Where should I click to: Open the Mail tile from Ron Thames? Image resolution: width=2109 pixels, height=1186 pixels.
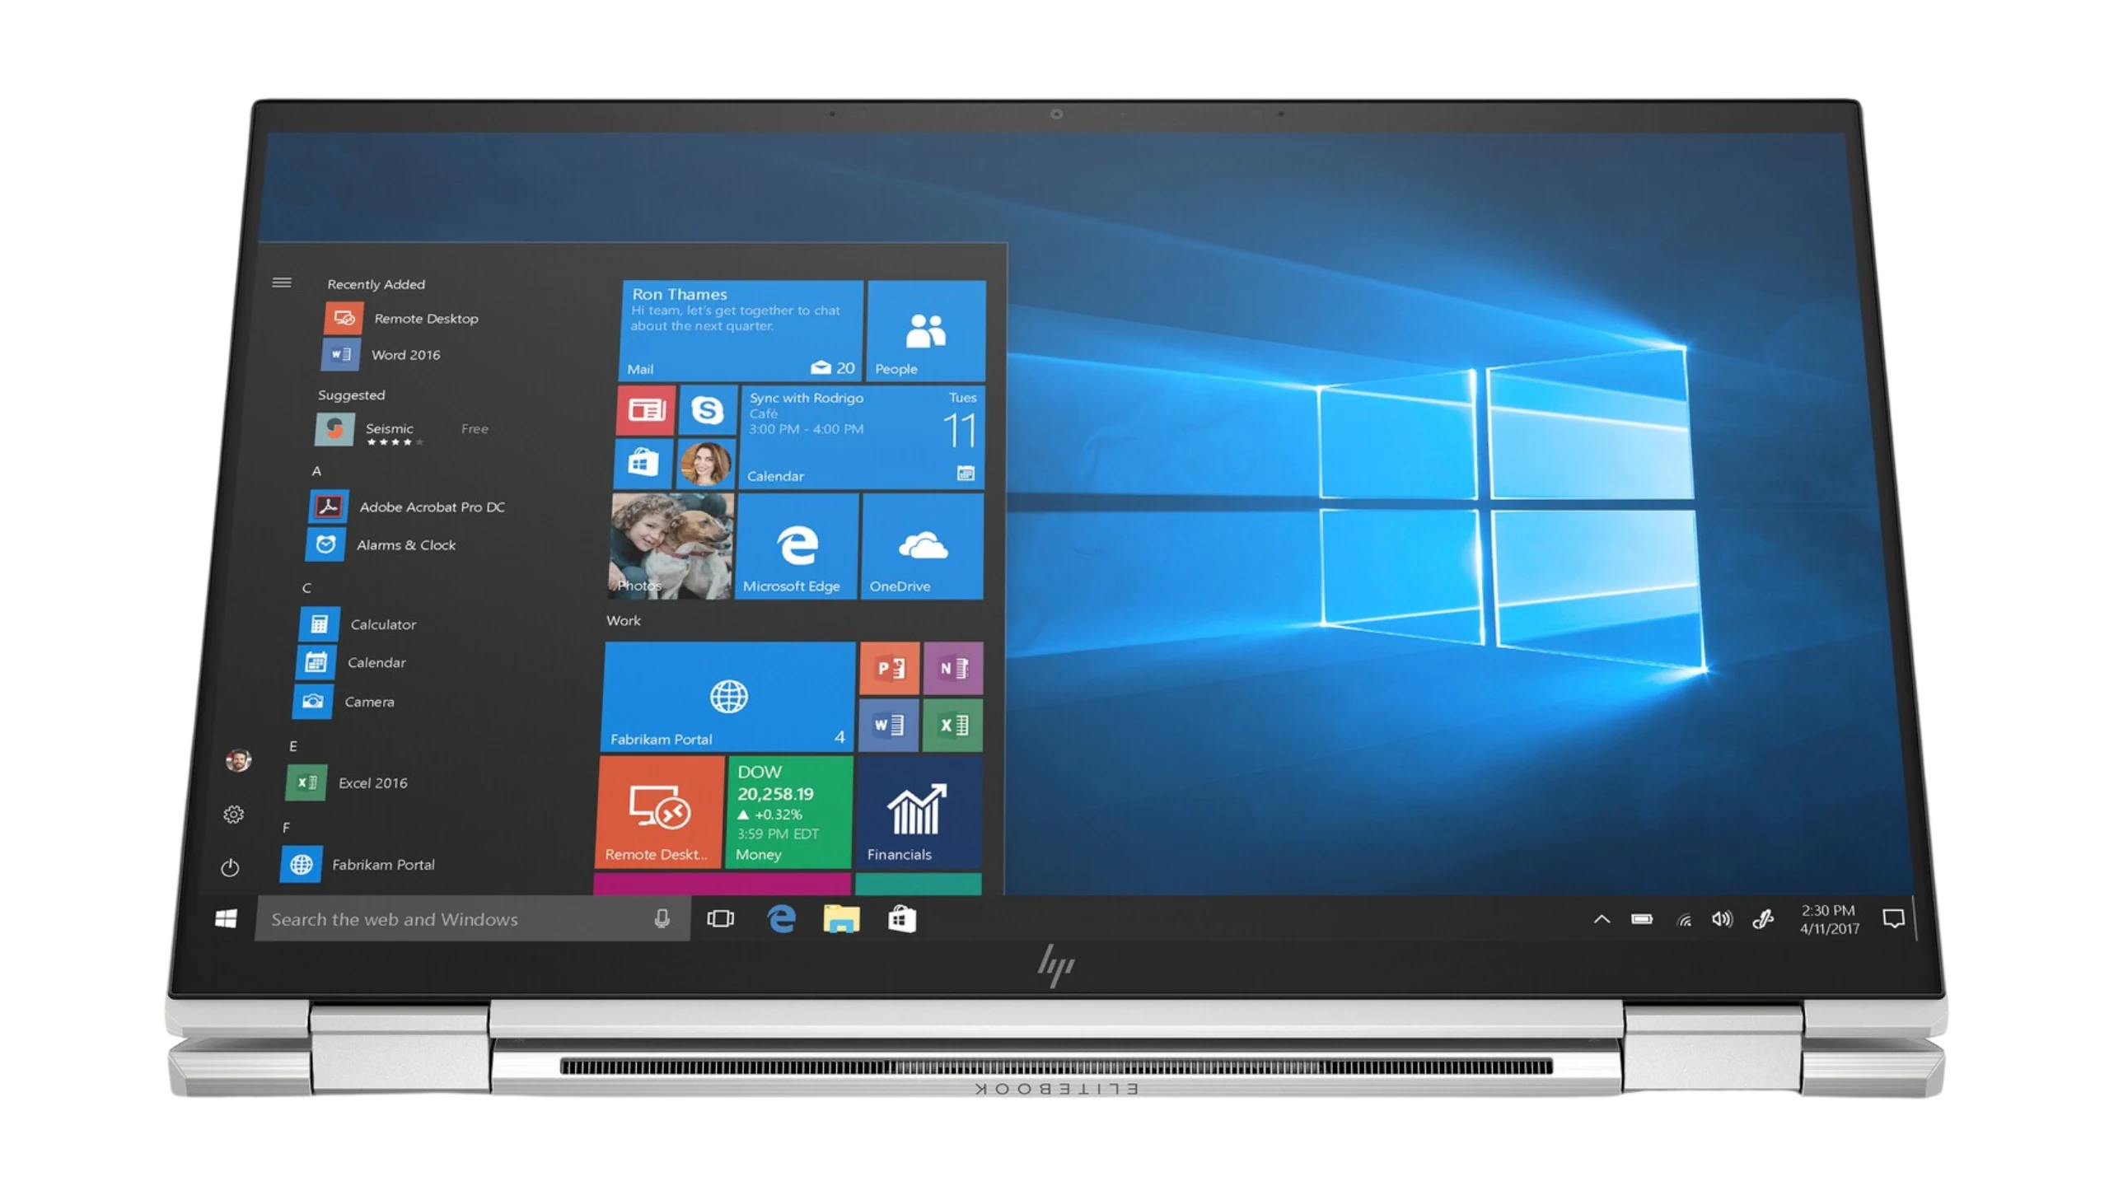point(741,330)
